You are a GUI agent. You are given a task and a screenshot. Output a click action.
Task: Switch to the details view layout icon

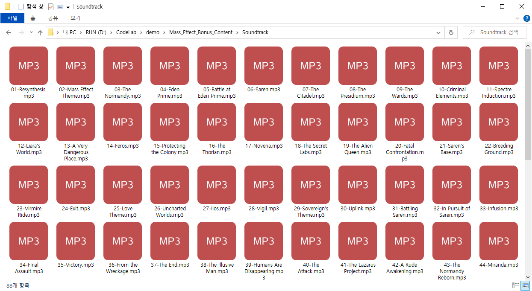pos(516,285)
